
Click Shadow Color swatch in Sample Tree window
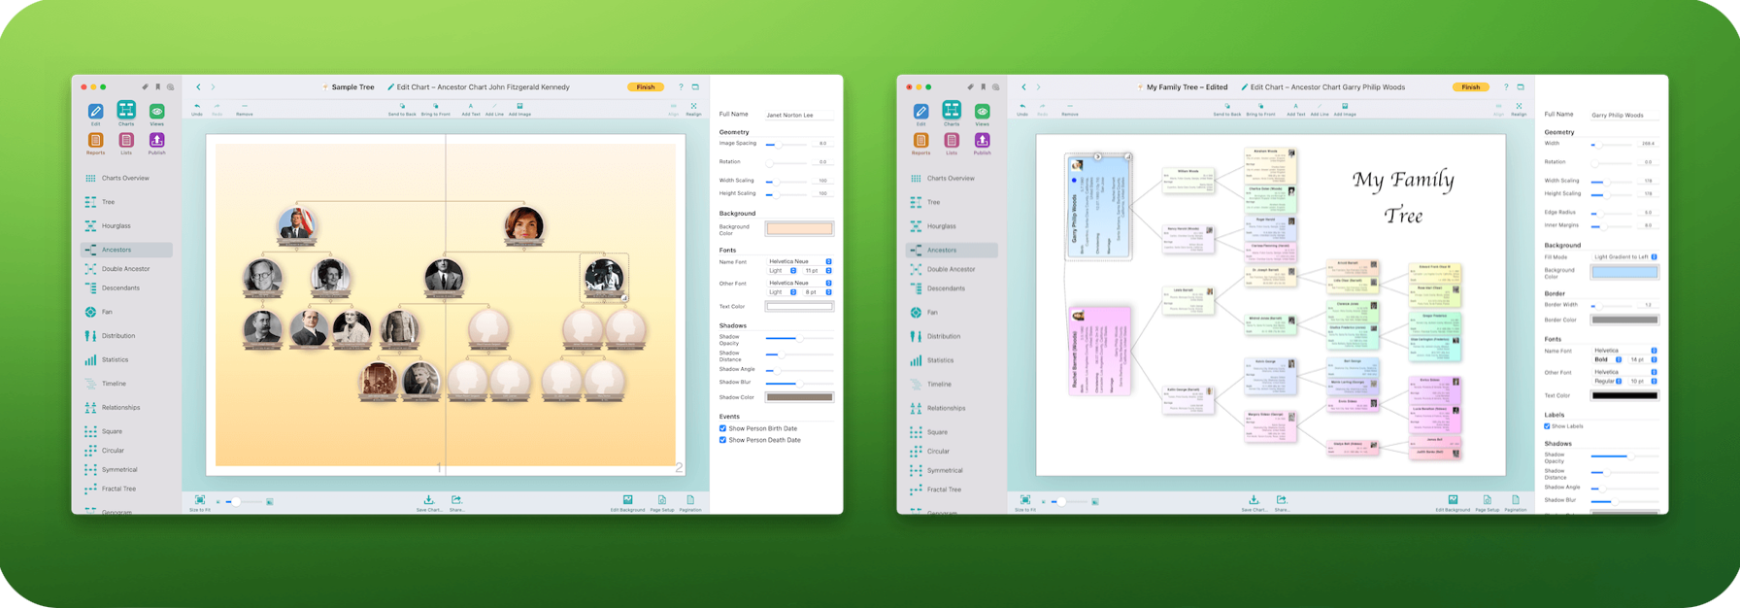coord(799,397)
